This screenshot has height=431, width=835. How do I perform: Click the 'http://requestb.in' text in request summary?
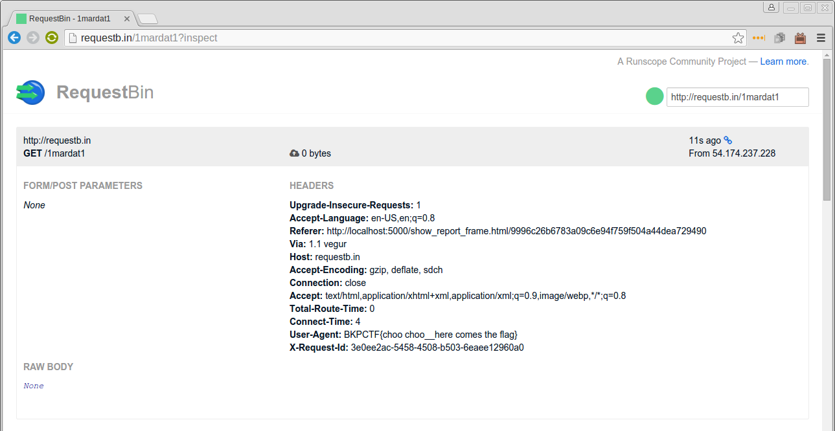(57, 140)
